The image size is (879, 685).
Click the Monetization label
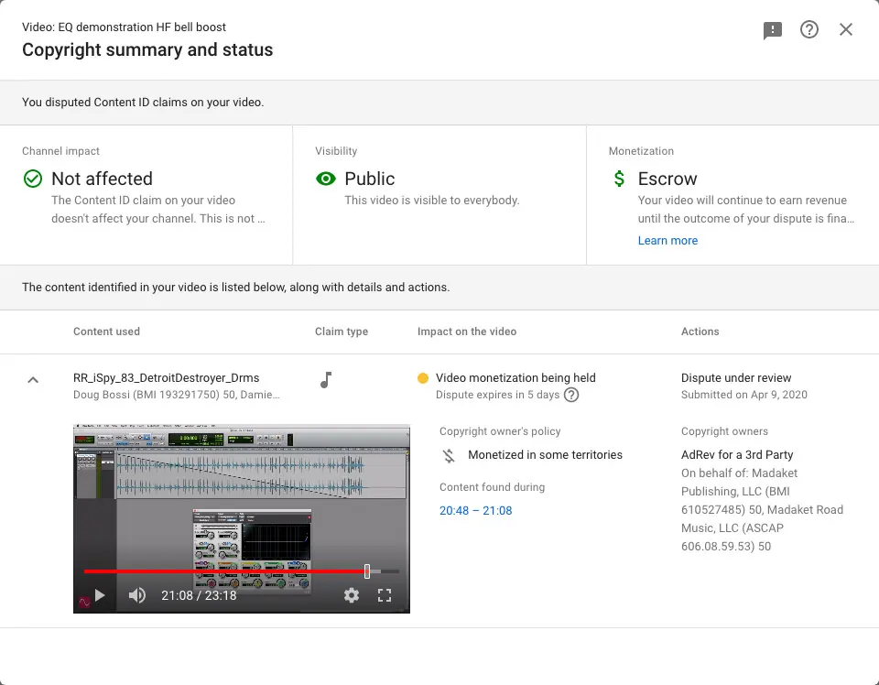pyautogui.click(x=641, y=151)
